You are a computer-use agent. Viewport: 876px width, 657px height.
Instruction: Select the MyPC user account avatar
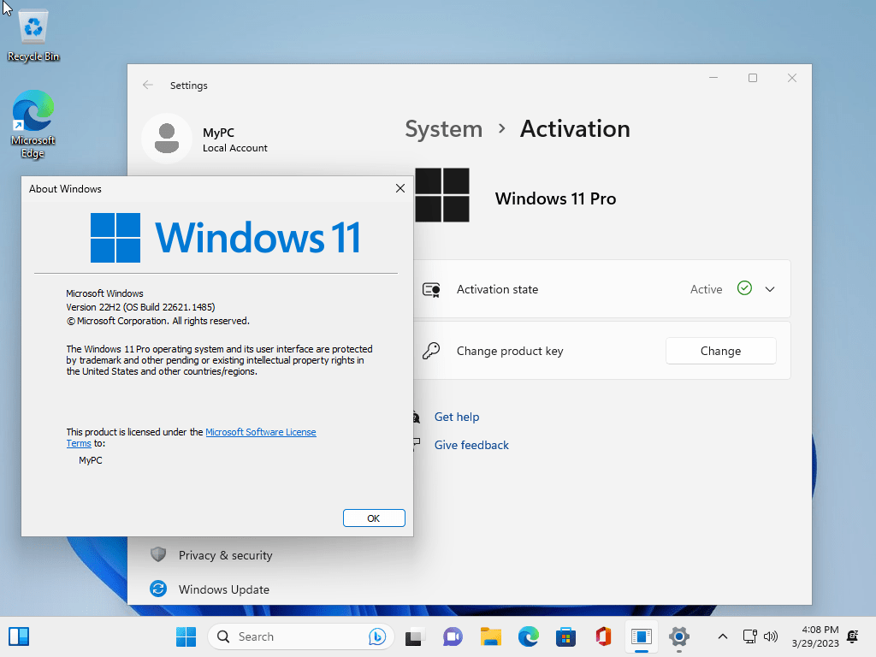pos(167,139)
